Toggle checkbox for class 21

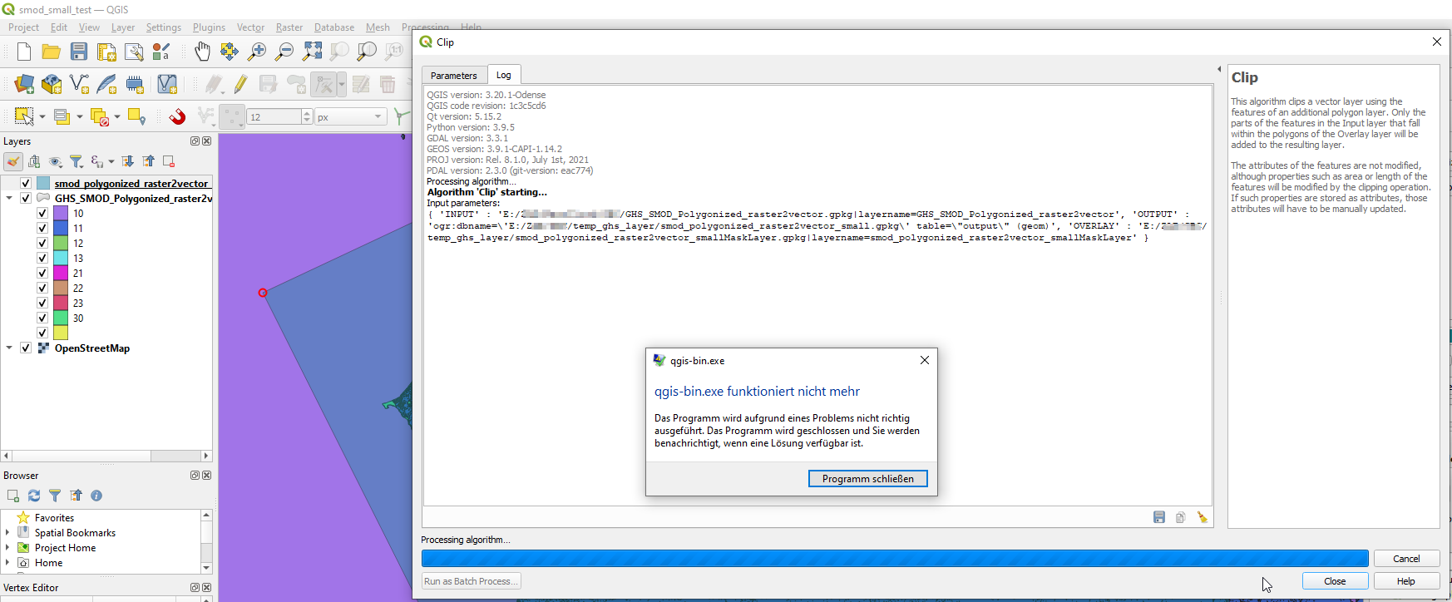pyautogui.click(x=42, y=273)
